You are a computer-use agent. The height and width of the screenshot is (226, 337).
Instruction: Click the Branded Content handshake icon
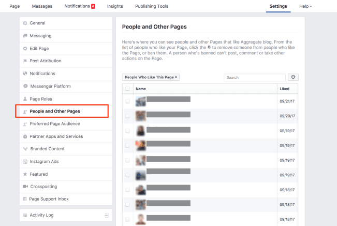pos(25,149)
